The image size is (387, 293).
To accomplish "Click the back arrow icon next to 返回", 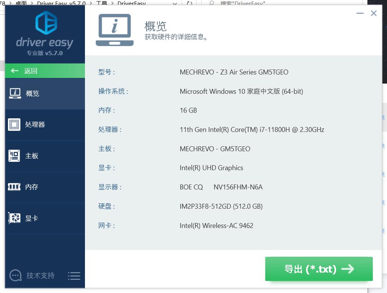I will [15, 71].
